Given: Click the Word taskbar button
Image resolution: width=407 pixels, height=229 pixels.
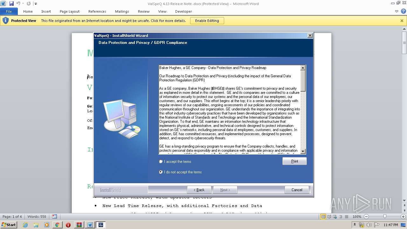Looking at the screenshot, I should coord(90,225).
